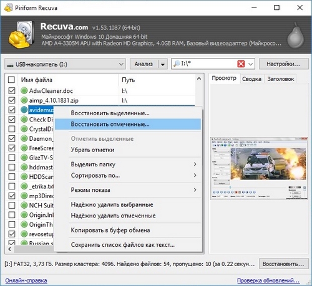Open the Проверка обновлений... link
Viewport: 312px width, 286px height.
268,280
